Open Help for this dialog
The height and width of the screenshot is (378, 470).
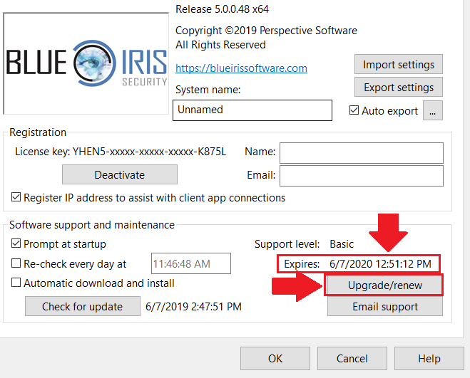(x=429, y=359)
